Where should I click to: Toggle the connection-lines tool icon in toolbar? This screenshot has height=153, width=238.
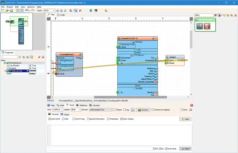76,11
